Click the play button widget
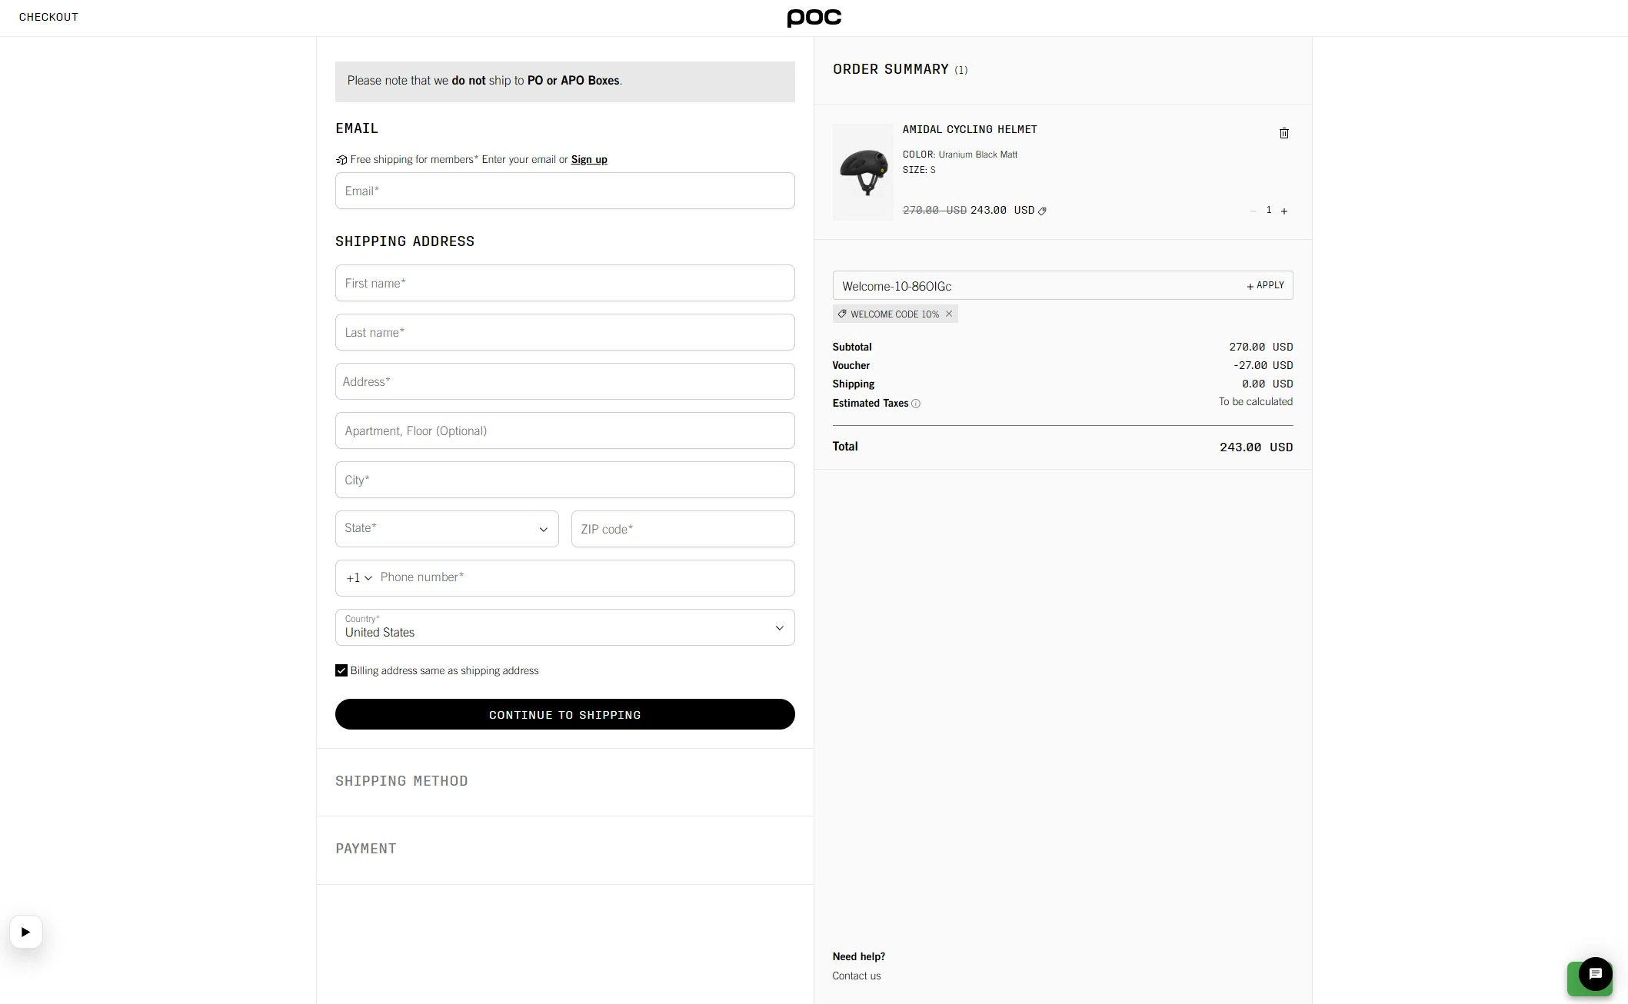Viewport: 1628px width, 1004px height. [x=25, y=932]
